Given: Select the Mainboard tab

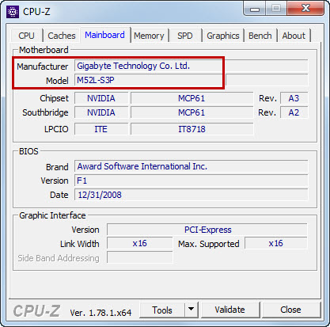Looking at the screenshot, I should (x=104, y=35).
